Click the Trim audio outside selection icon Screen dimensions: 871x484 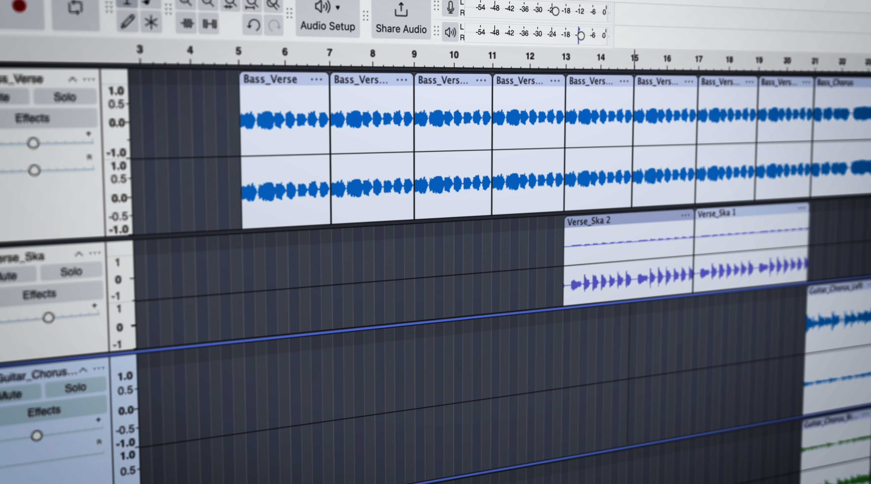(187, 24)
